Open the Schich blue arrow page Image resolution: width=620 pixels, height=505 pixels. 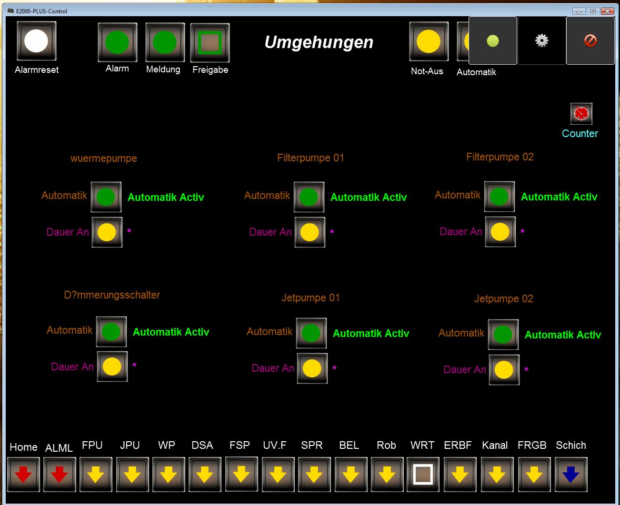pyautogui.click(x=570, y=475)
